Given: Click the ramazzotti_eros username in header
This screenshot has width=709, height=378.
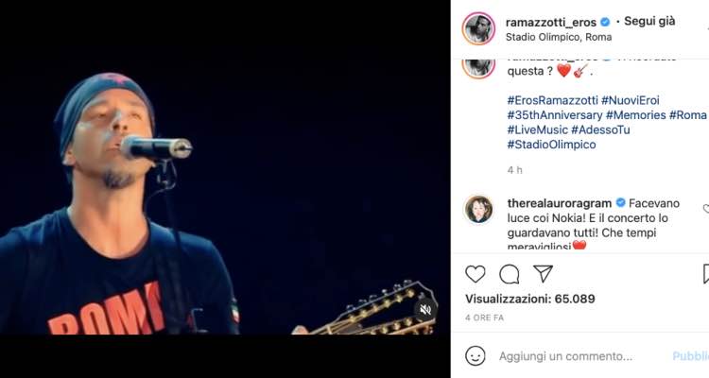Looking at the screenshot, I should click(x=551, y=22).
